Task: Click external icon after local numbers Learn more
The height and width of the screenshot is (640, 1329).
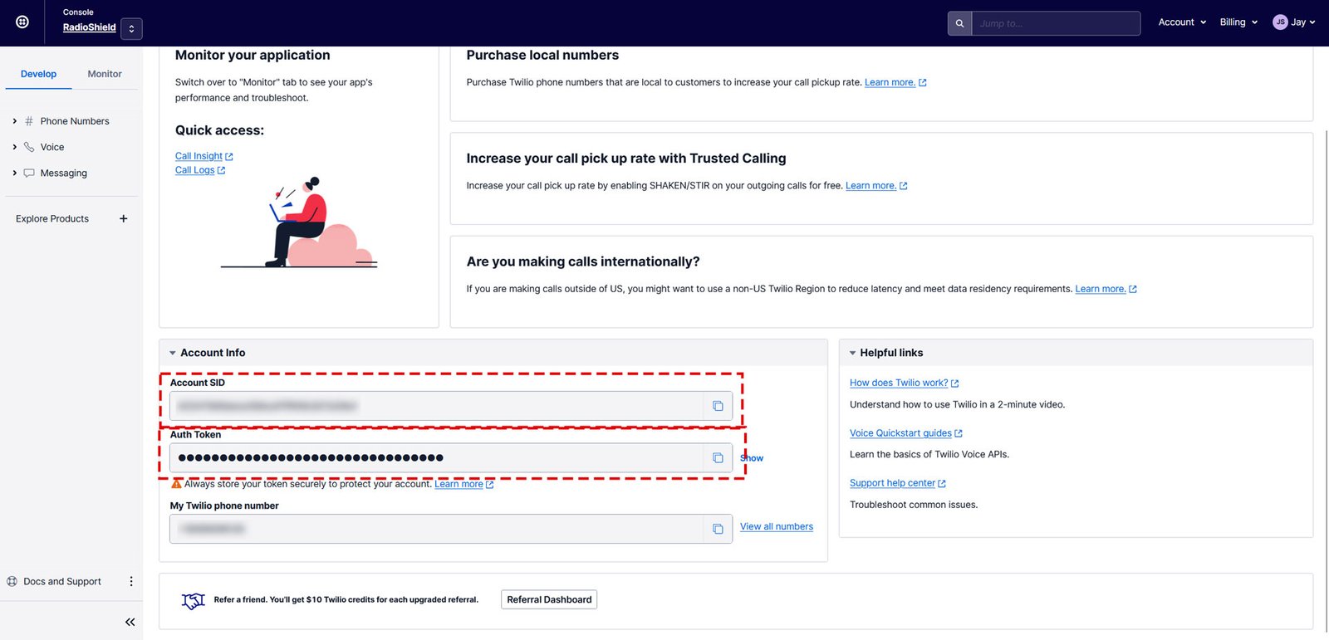Action: (x=923, y=83)
